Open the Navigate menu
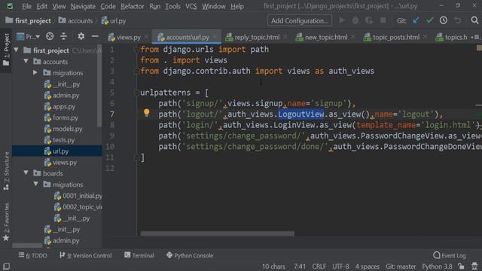The width and height of the screenshot is (482, 271). click(83, 6)
